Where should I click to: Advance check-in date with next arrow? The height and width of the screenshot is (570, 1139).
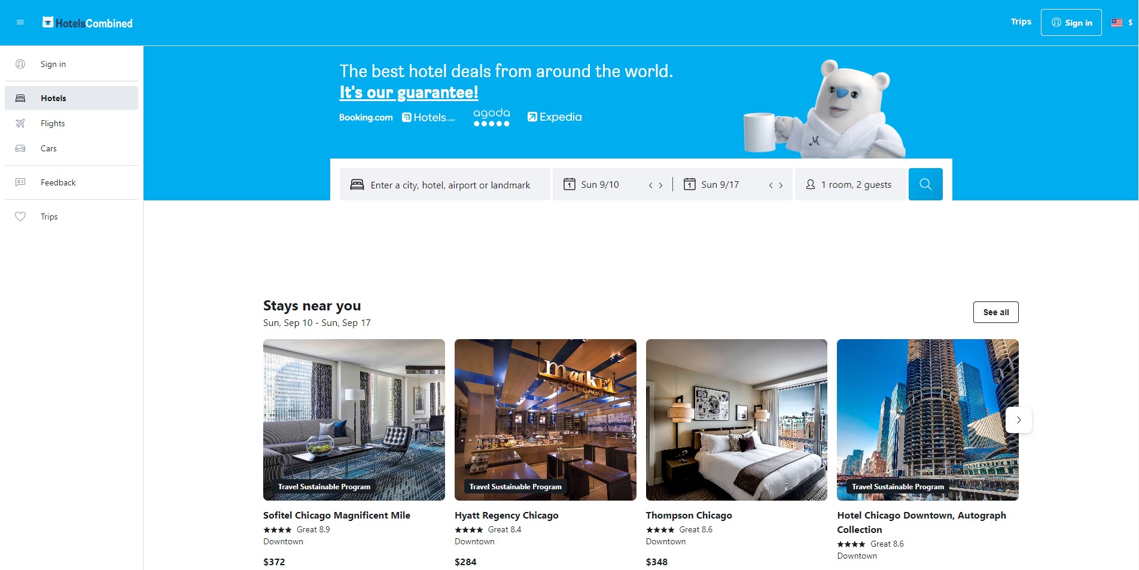click(660, 185)
